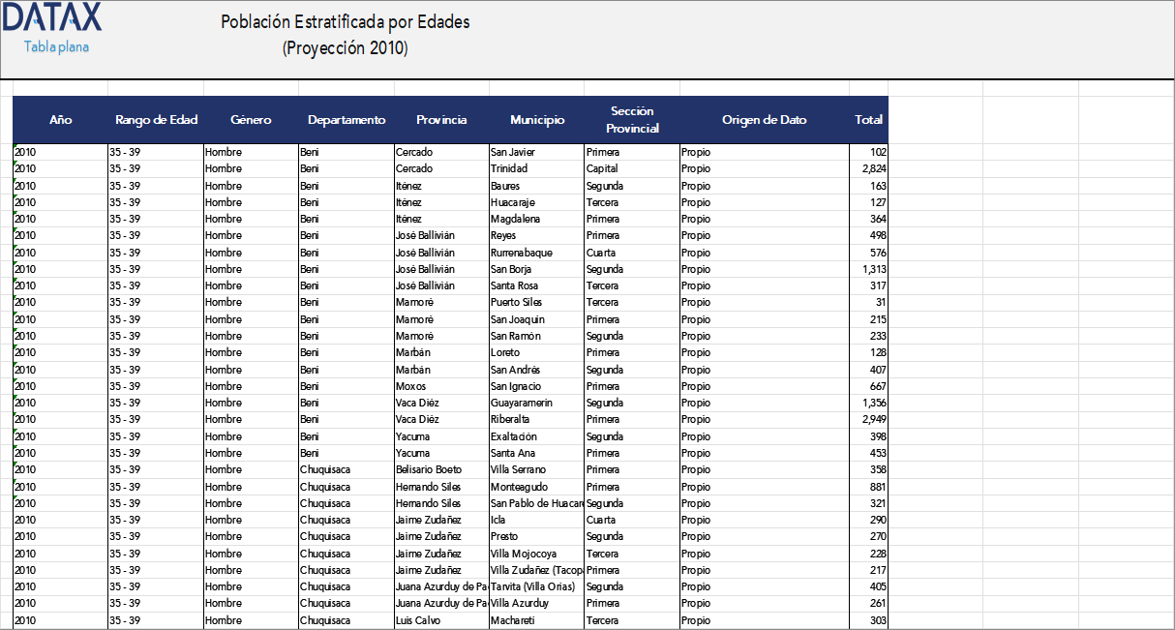Click the Población Estratificada por Edades title
The height and width of the screenshot is (630, 1175).
[x=346, y=22]
